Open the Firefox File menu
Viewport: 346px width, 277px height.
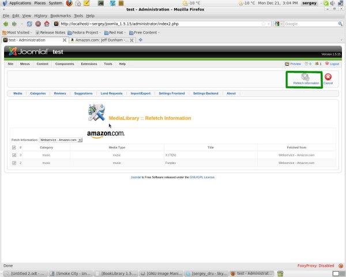(6, 16)
